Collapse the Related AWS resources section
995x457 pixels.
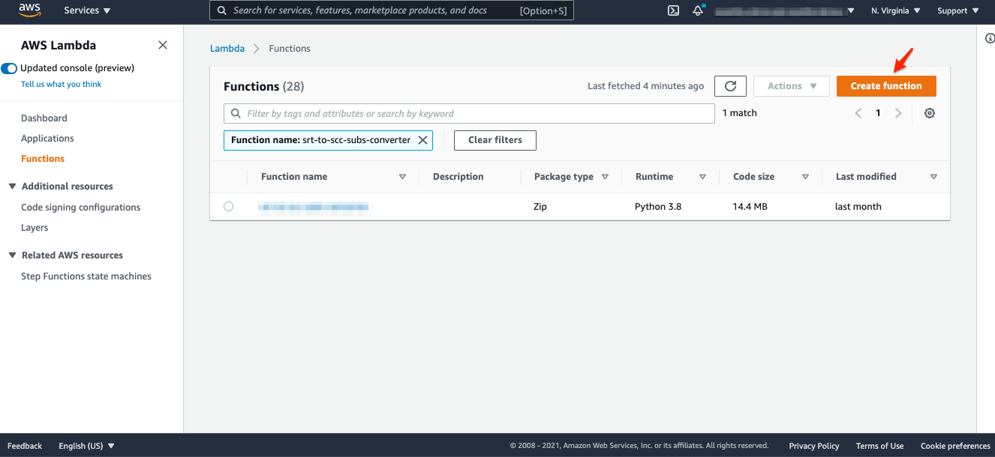pyautogui.click(x=12, y=255)
